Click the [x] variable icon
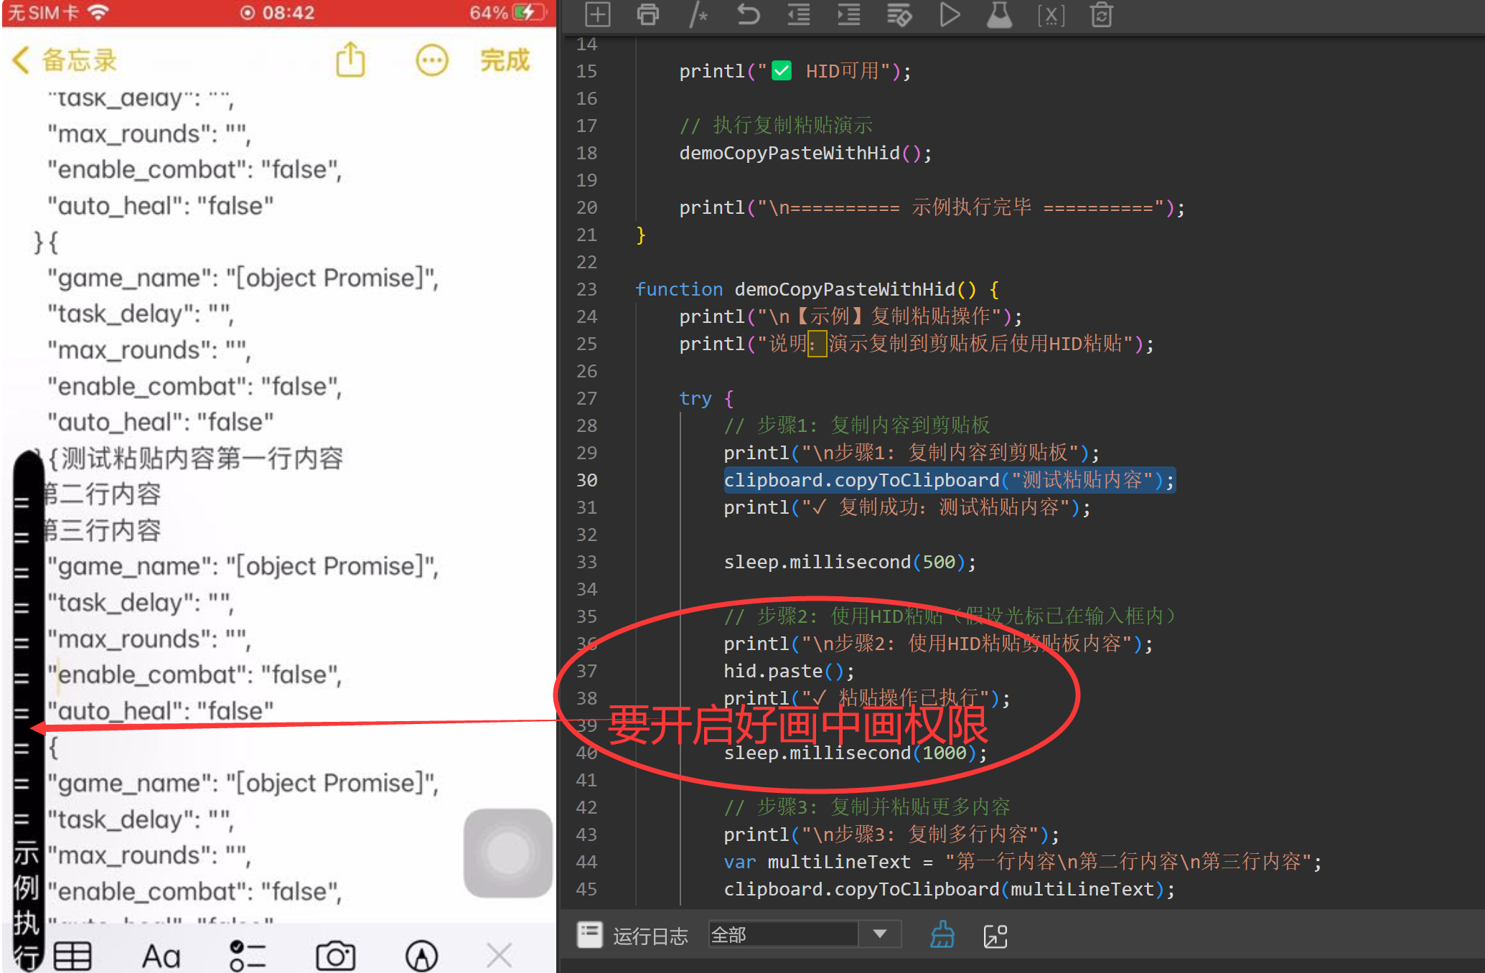1485x973 pixels. 1051,15
